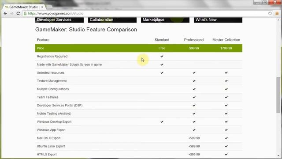Open the What's New banner
The width and height of the screenshot is (282, 159).
[x=218, y=20]
